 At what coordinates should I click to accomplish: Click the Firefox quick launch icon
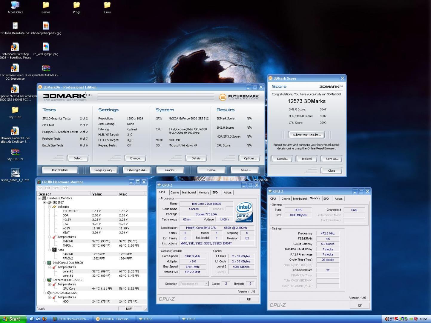click(x=45, y=319)
